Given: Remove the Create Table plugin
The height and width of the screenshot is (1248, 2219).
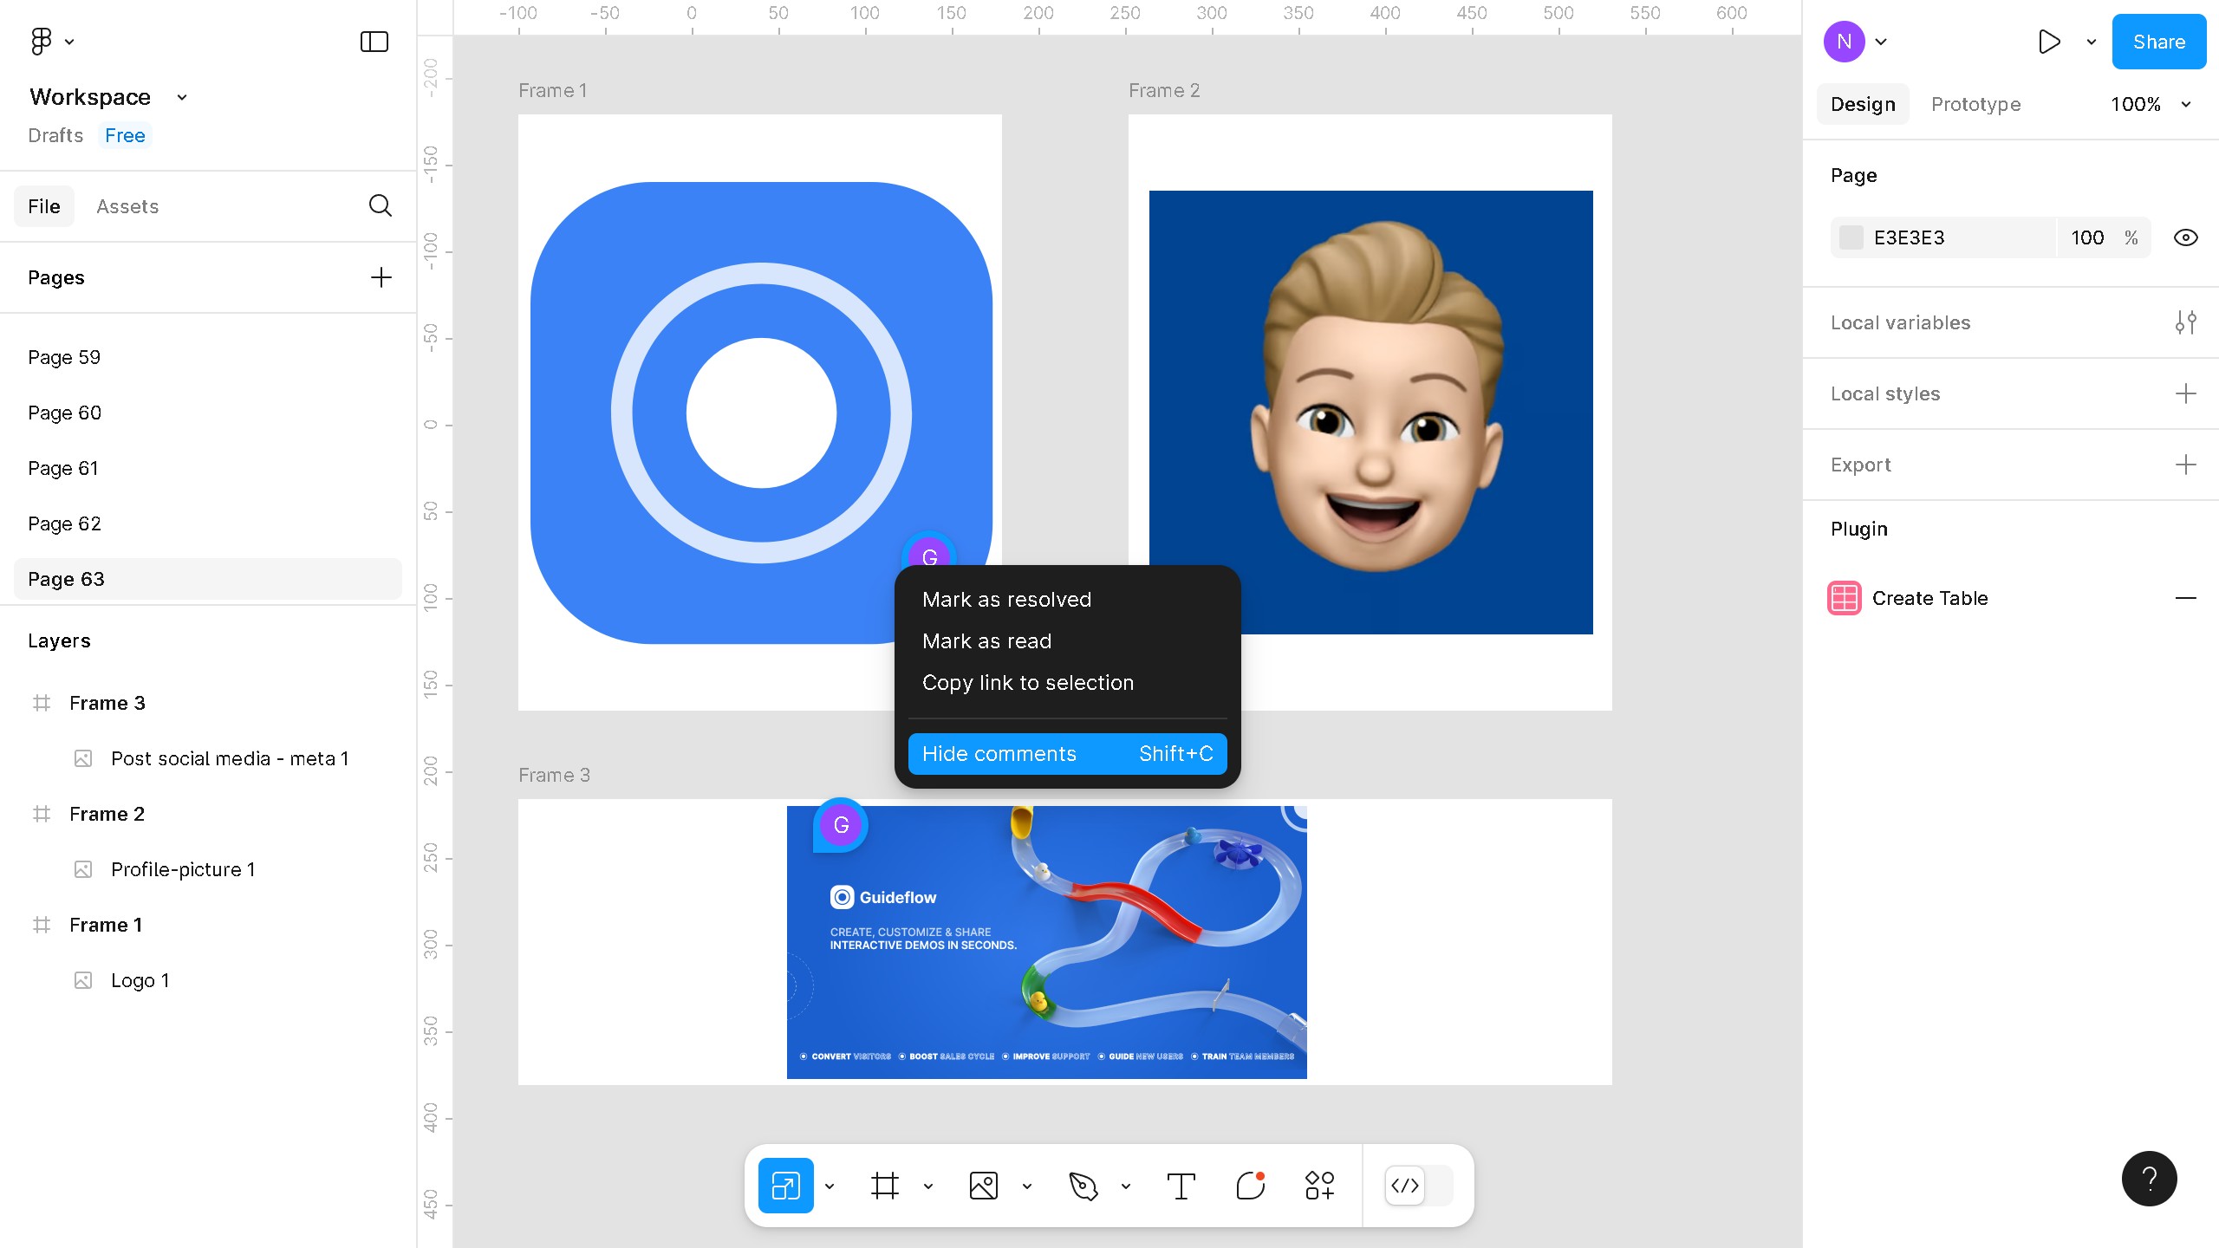Looking at the screenshot, I should pos(2185,598).
